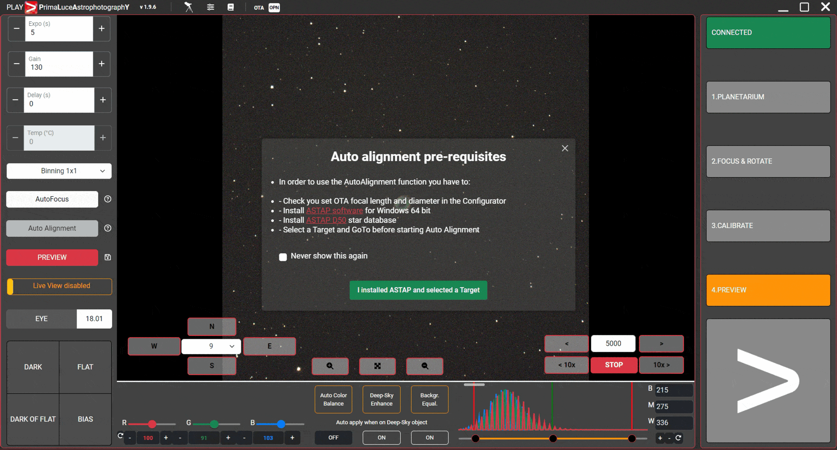Toggle Live View disabled switch
The image size is (837, 450).
tap(59, 286)
